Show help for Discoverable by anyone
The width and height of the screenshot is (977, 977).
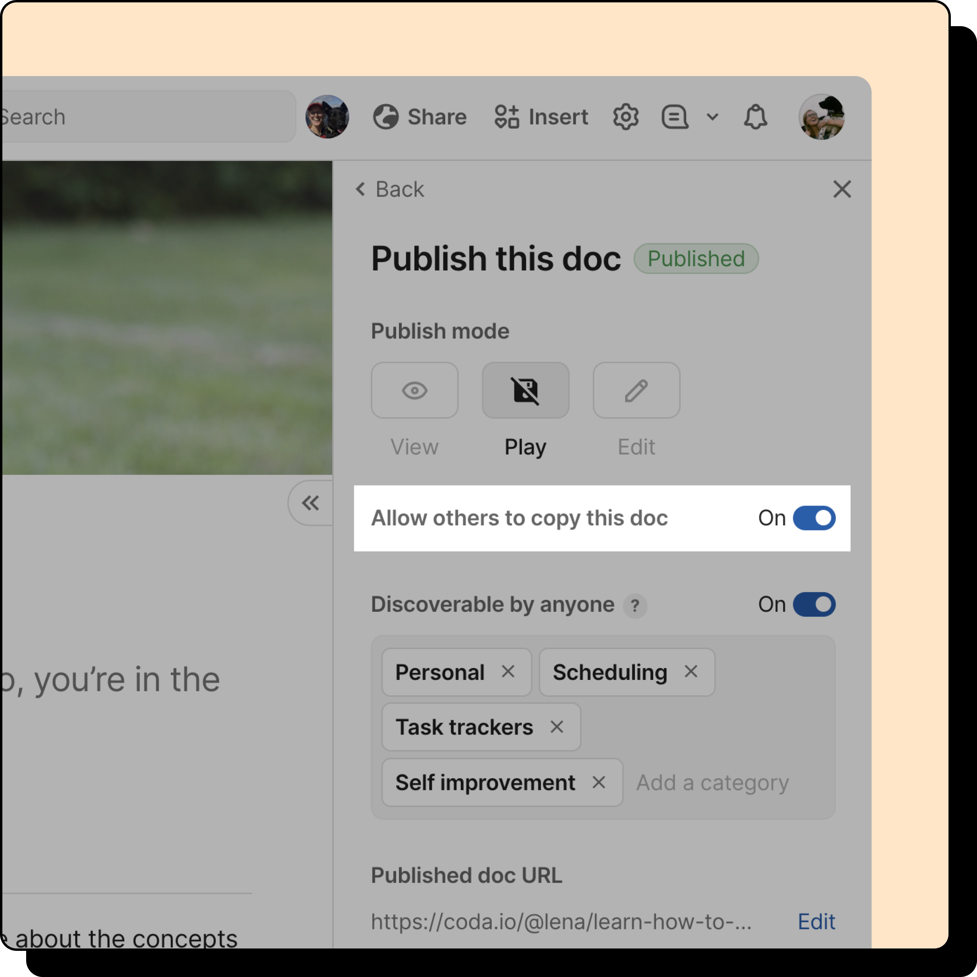coord(635,605)
